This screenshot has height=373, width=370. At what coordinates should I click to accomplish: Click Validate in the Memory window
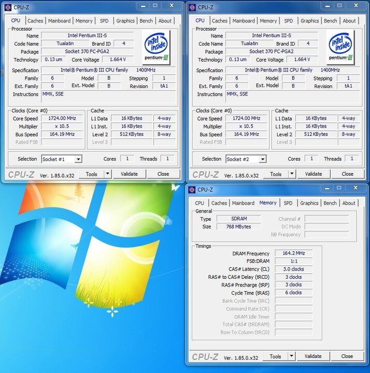click(313, 356)
